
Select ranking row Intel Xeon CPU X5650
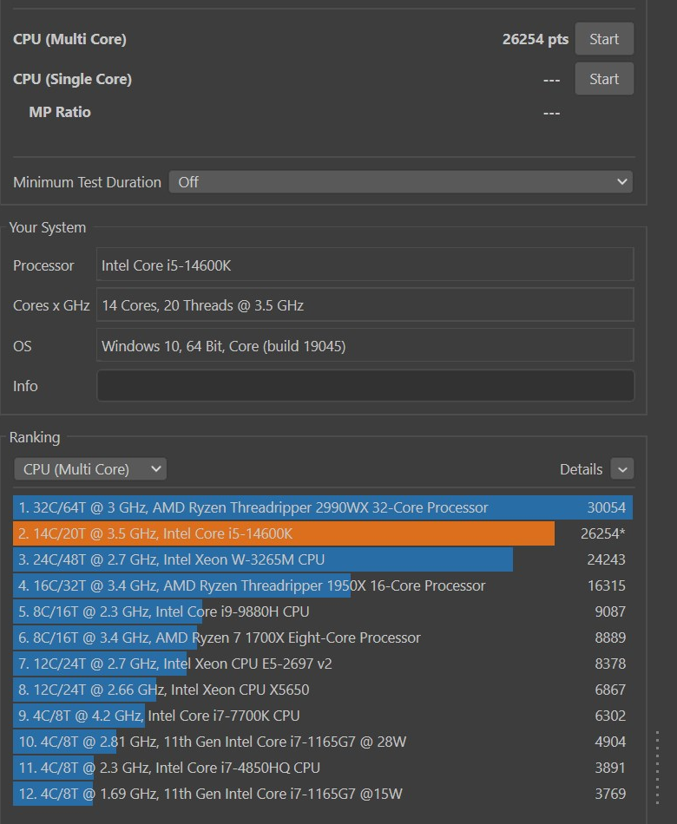coord(323,690)
